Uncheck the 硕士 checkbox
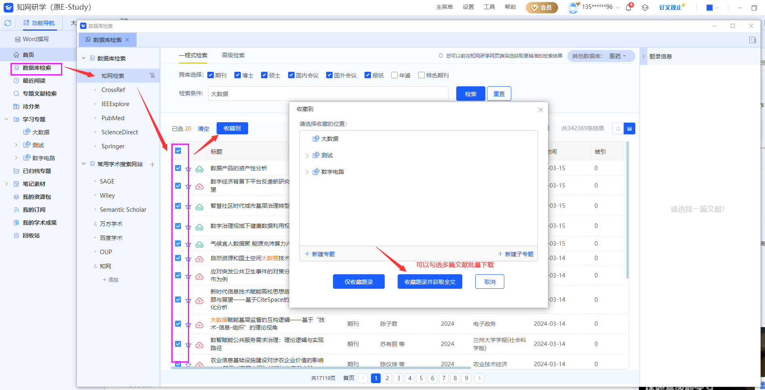Screen dimensions: 765x390 (x=264, y=75)
